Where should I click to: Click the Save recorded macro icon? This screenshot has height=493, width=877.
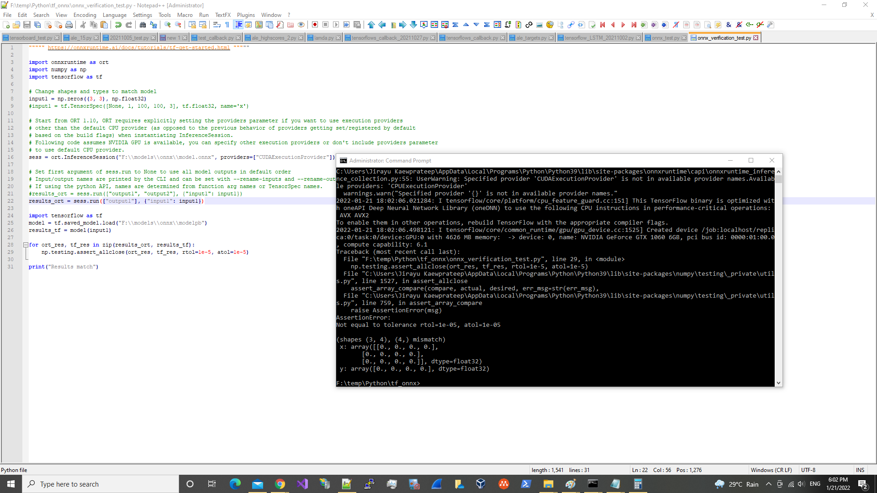[357, 25]
